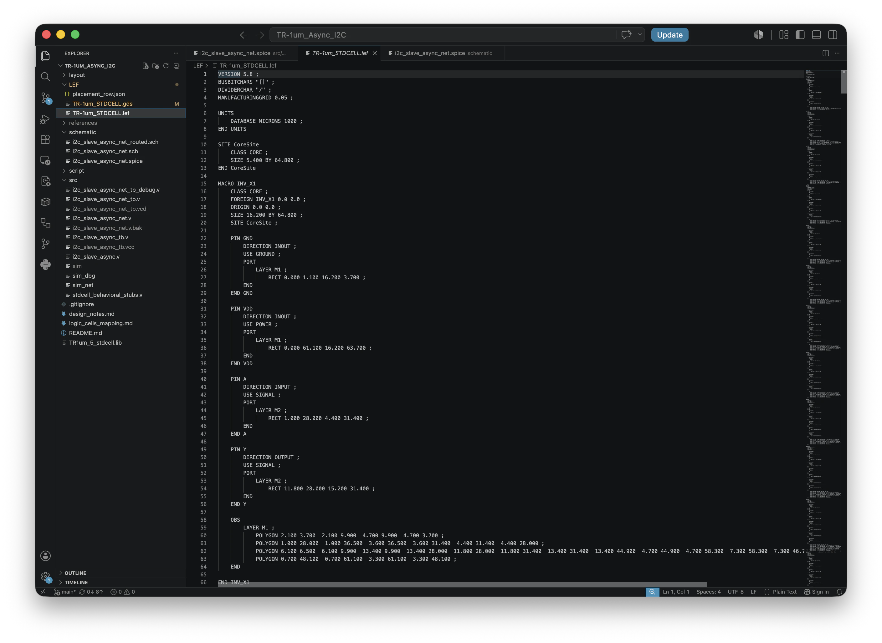Screen dimensions: 882x643
Task: Collapse all folders in explorer
Action: click(177, 66)
